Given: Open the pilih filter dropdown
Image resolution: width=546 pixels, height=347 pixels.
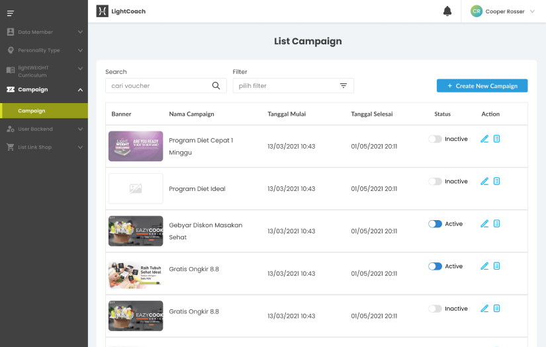Looking at the screenshot, I should tap(293, 85).
